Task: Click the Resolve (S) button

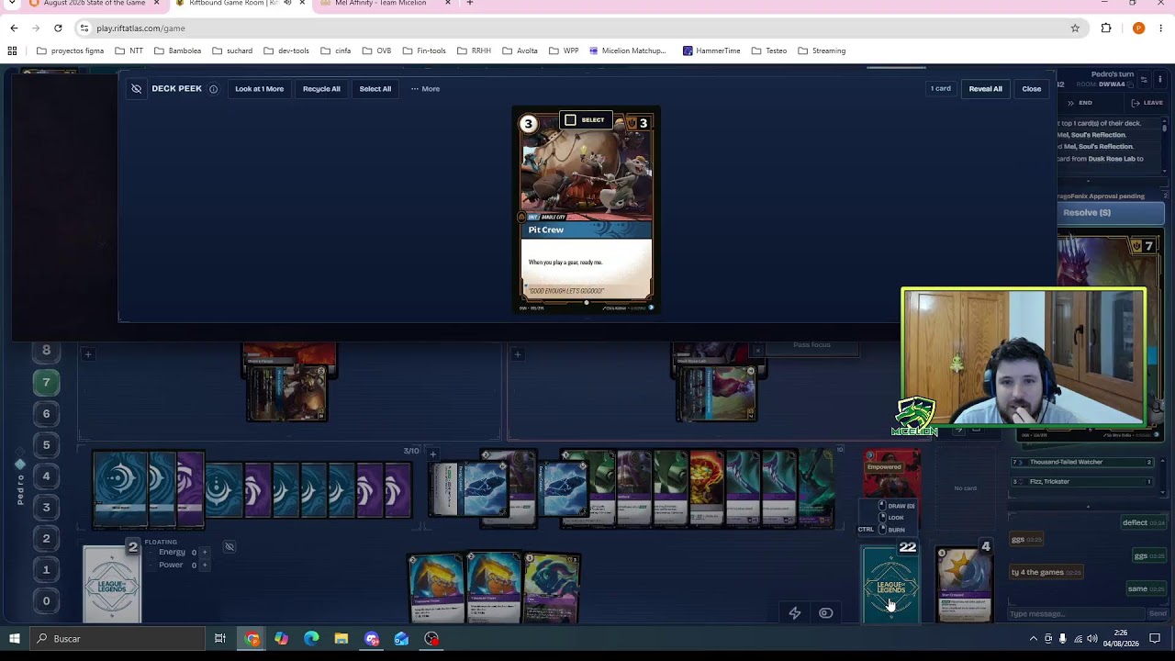Action: coord(1111,213)
